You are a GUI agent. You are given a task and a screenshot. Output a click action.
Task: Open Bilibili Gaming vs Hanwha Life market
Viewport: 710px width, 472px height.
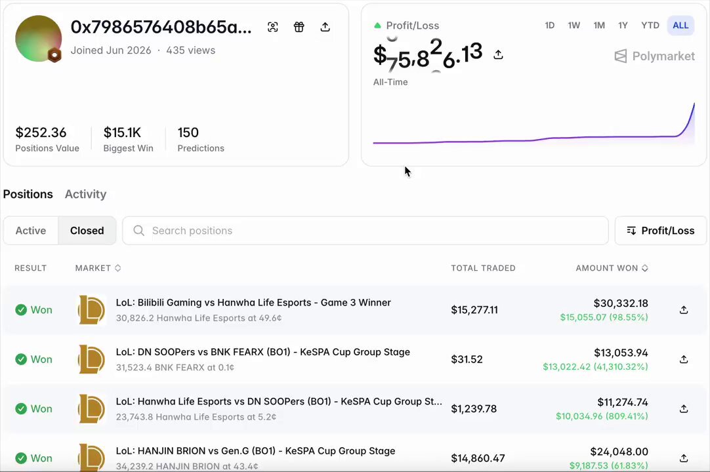click(253, 302)
